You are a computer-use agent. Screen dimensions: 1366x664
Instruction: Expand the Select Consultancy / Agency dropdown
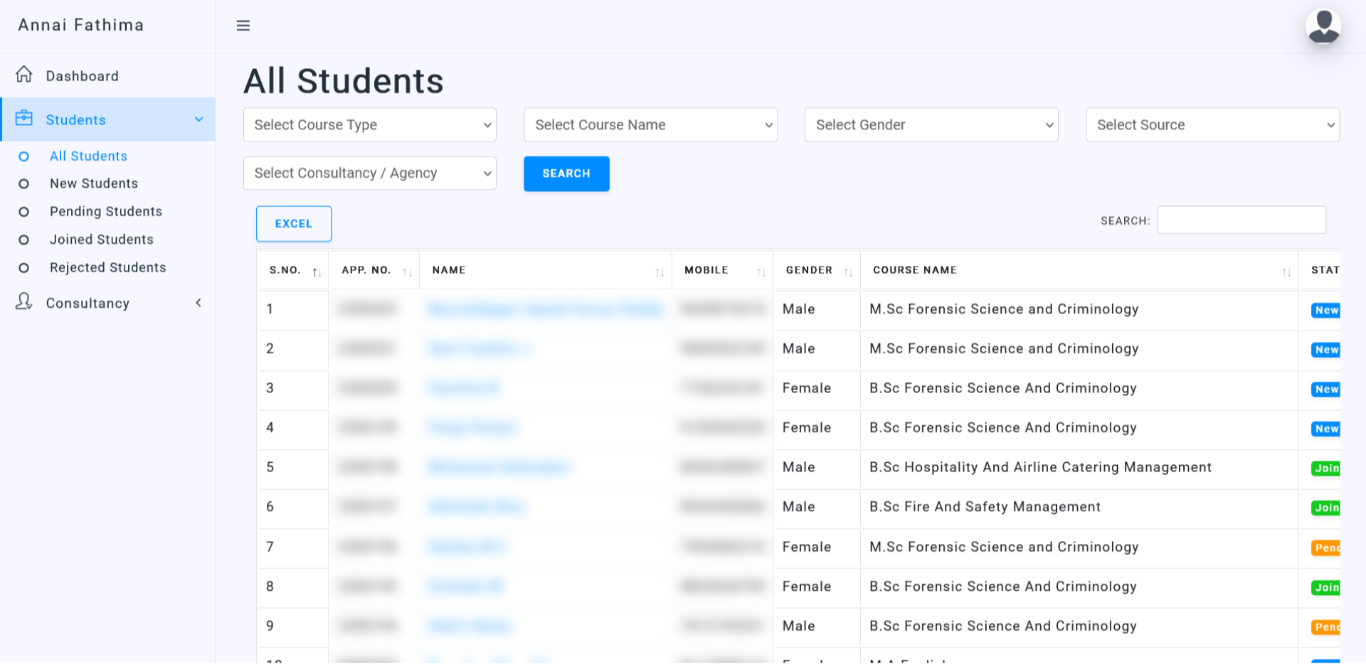click(369, 173)
